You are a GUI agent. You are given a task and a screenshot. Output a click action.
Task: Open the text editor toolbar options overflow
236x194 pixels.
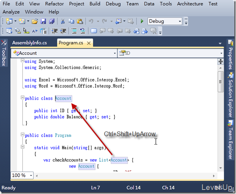pos(160,31)
